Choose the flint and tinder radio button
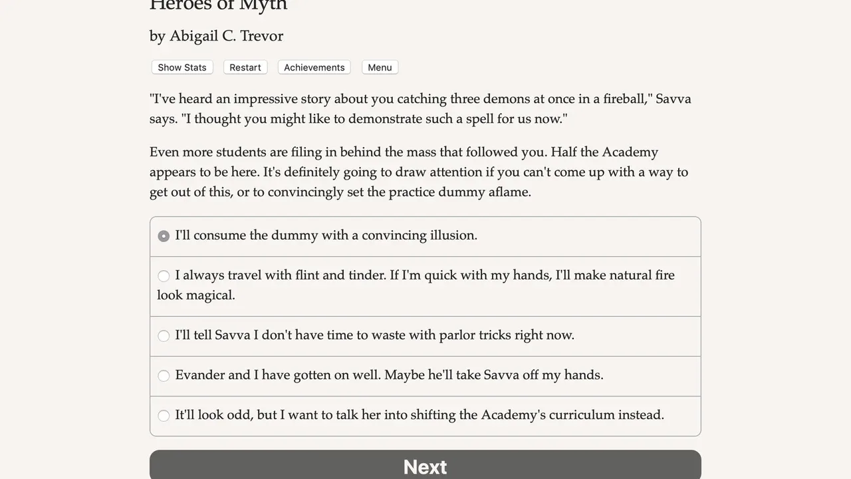This screenshot has width=851, height=479. [x=164, y=276]
